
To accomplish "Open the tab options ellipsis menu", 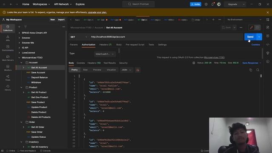I will pyautogui.click(x=220, y=20).
